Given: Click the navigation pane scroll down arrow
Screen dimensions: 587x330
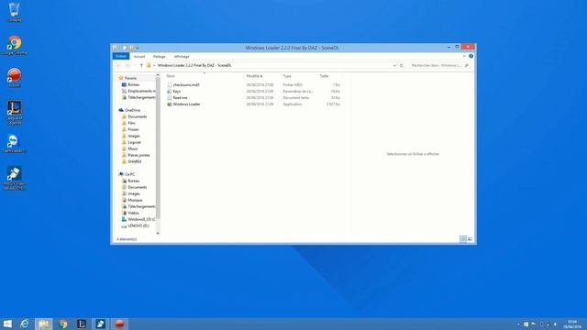Looking at the screenshot, I should click(158, 233).
